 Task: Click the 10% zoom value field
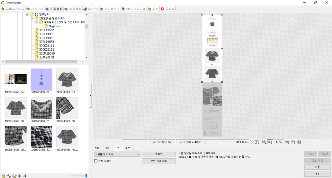(279, 142)
